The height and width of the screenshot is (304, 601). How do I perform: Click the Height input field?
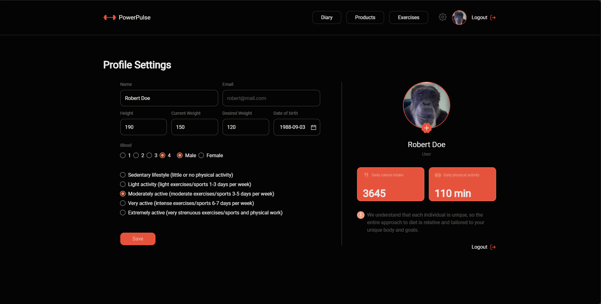144,127
